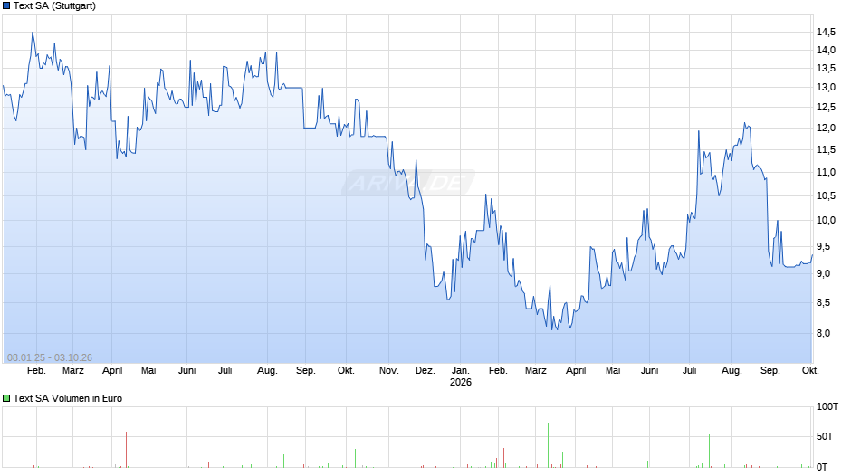Image resolution: width=851 pixels, height=476 pixels.
Task: Click the 11,0 price axis label
Action: point(826,173)
